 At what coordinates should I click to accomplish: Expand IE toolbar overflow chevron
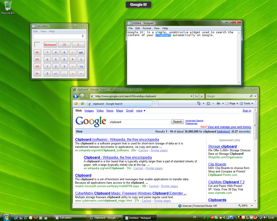pos(256,101)
